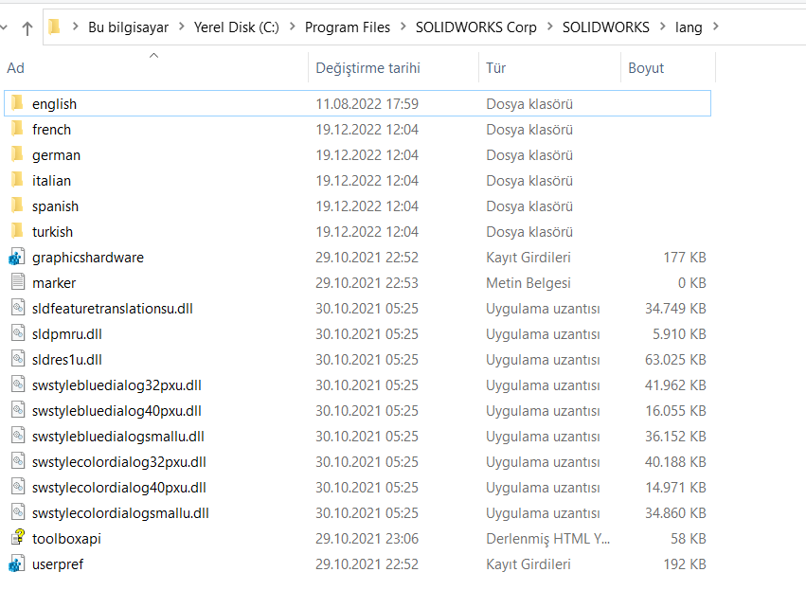This screenshot has width=806, height=608.
Task: Select graphicshardware file name
Action: [88, 258]
